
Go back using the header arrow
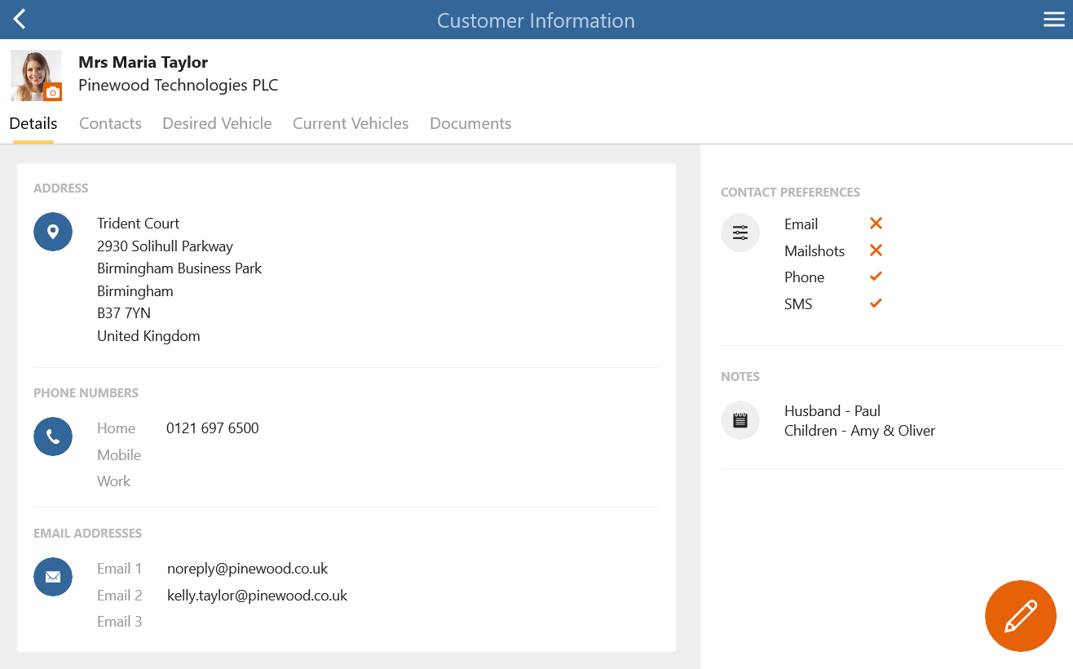pyautogui.click(x=20, y=20)
